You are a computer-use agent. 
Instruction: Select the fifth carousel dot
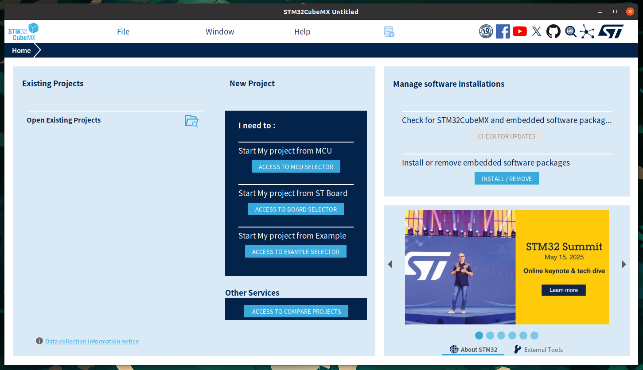coord(523,335)
